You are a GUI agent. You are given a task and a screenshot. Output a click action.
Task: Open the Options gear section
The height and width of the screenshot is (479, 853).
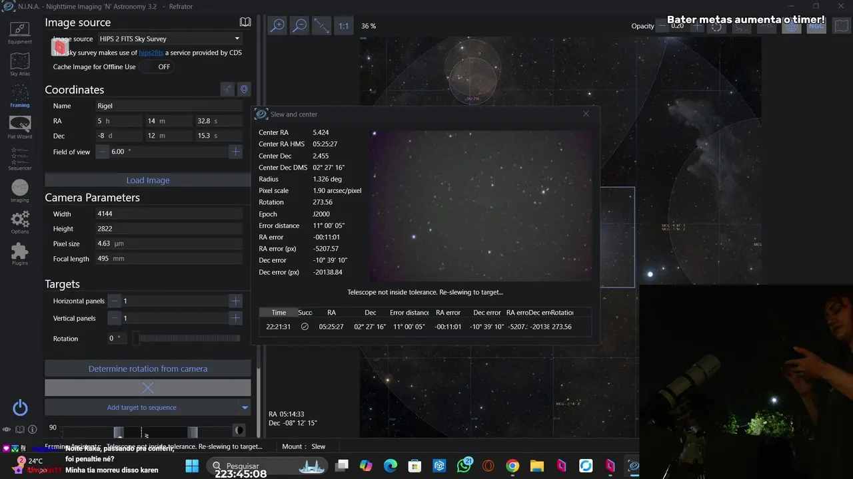[x=20, y=222]
